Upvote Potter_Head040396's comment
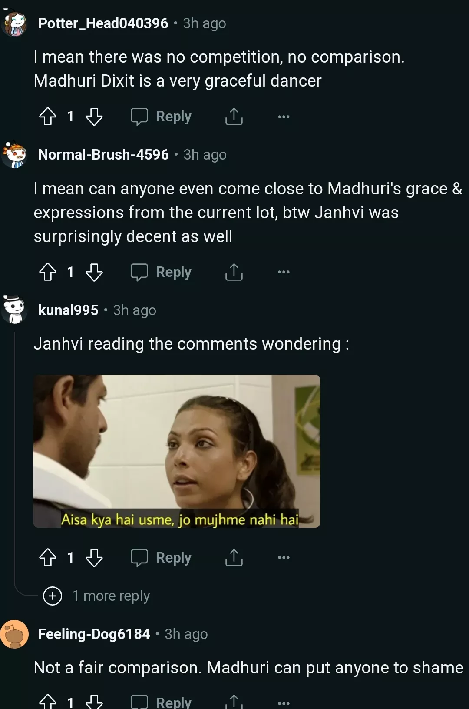Screen dimensions: 469x709 48,117
